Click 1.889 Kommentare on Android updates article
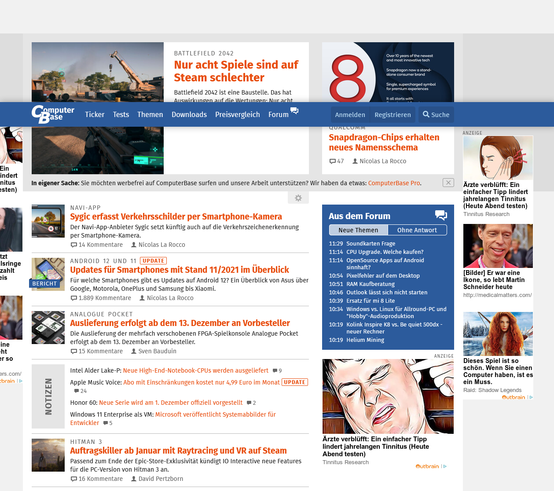554x491 pixels. point(101,298)
